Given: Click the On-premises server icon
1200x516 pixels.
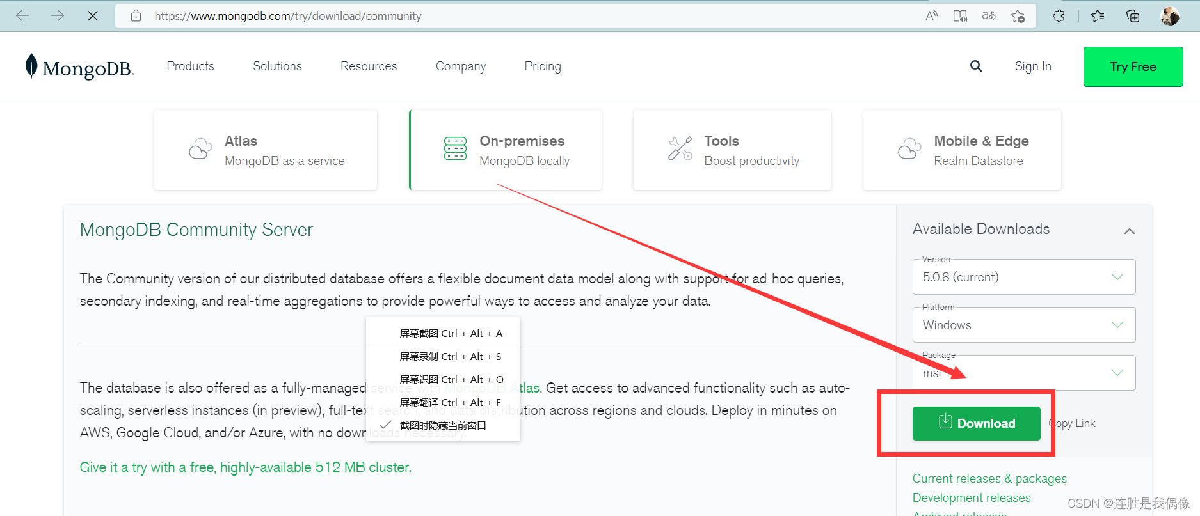Looking at the screenshot, I should [455, 148].
